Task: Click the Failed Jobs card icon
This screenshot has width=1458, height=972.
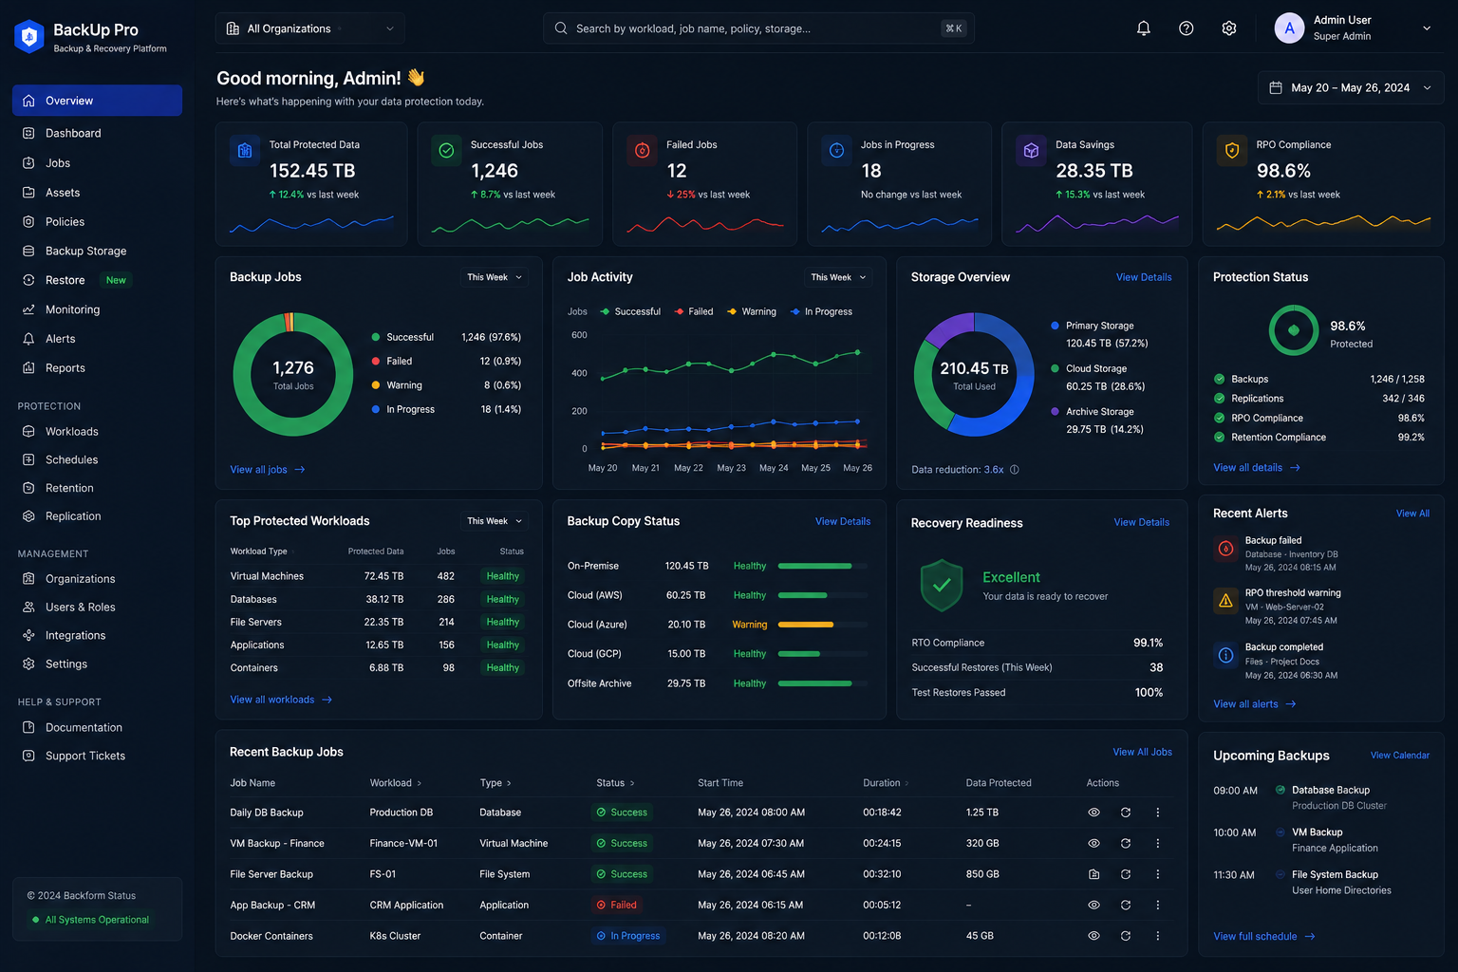Action: [642, 150]
